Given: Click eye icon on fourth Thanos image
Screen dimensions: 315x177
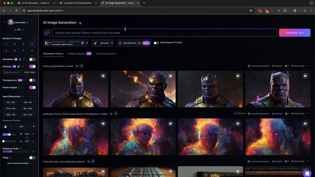Looking at the screenshot, I should [305, 76].
